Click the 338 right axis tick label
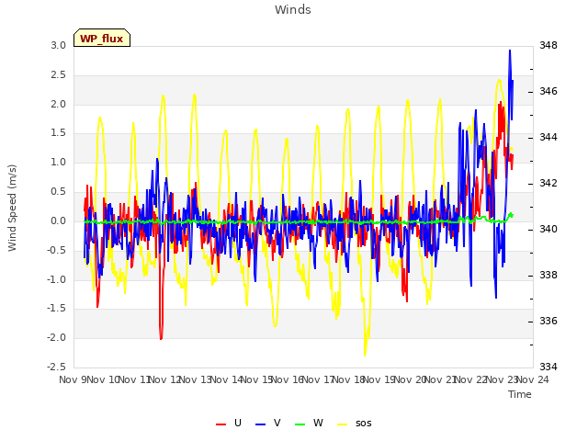 [x=548, y=275]
